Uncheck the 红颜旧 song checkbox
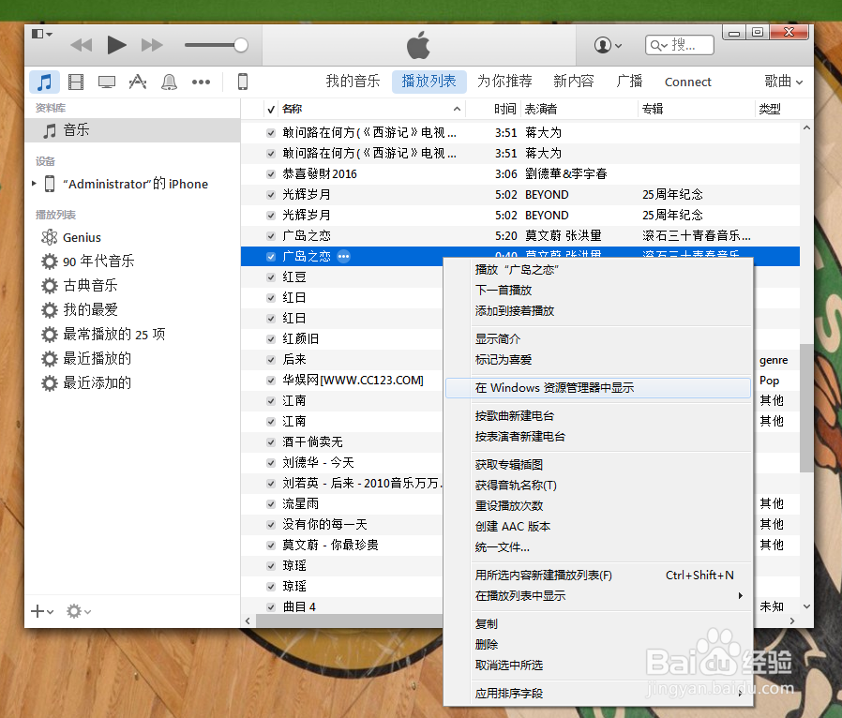Screen dimensions: 842x718 click(x=271, y=339)
